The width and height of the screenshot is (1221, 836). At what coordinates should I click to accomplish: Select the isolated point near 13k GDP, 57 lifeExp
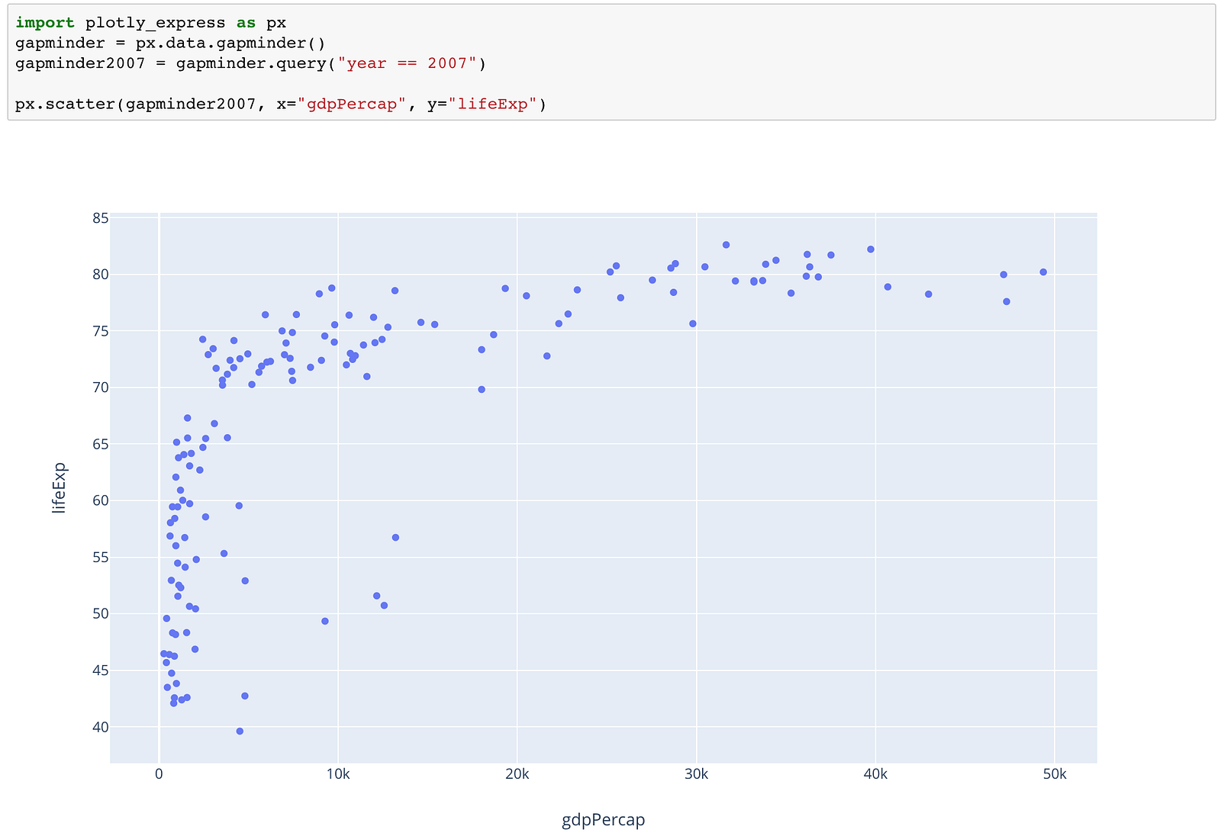click(x=395, y=537)
